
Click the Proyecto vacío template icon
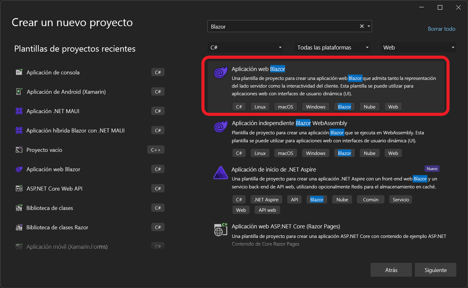tap(19, 150)
